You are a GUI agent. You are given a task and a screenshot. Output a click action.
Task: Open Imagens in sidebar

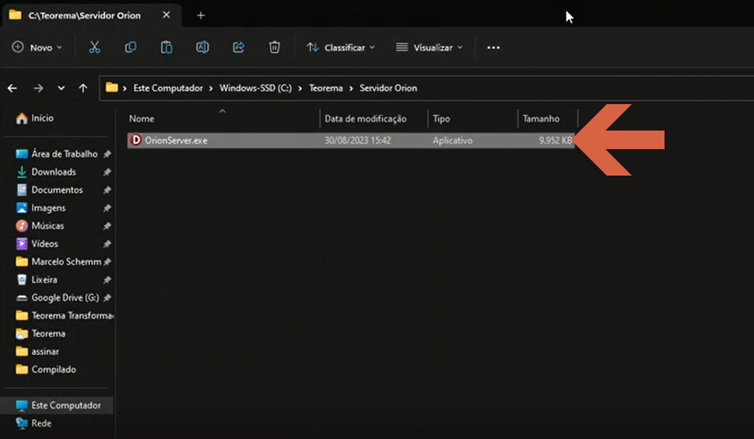41,208
